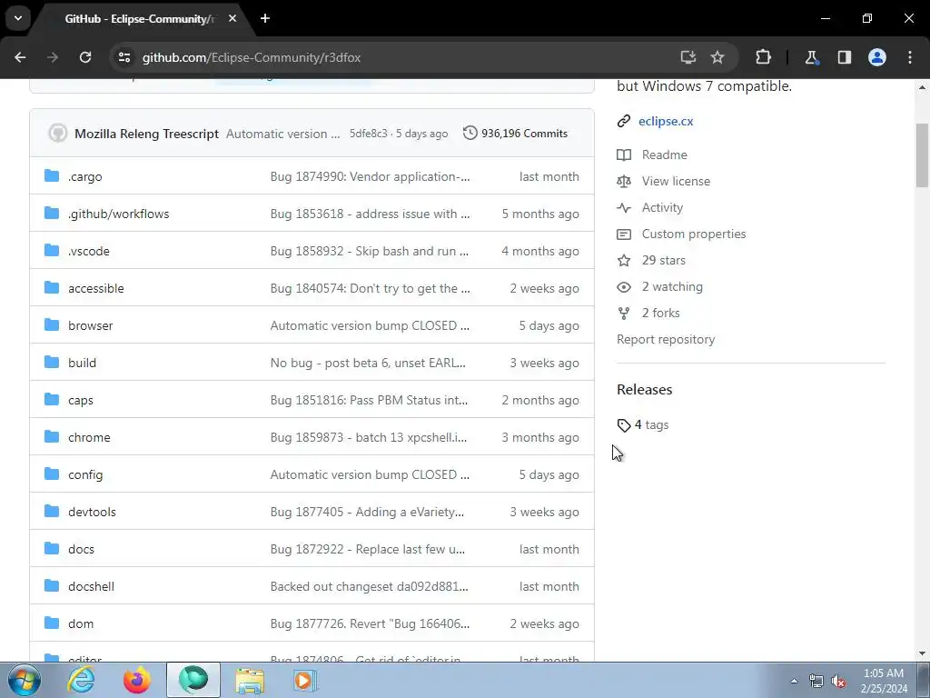The width and height of the screenshot is (930, 698).
Task: Open commit hash 5dfe8c3
Action: click(369, 134)
